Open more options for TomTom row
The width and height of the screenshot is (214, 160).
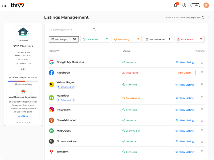click(202, 152)
